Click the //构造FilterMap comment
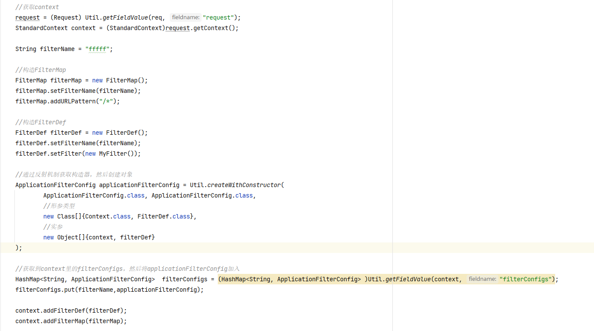594x331 pixels. 41,70
